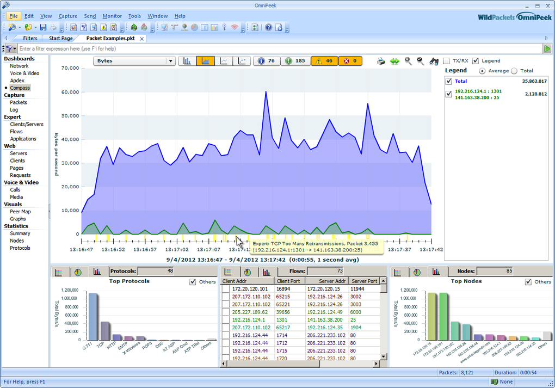The width and height of the screenshot is (555, 388).
Task: Click the binoculars icon near the legend
Action: [434, 61]
